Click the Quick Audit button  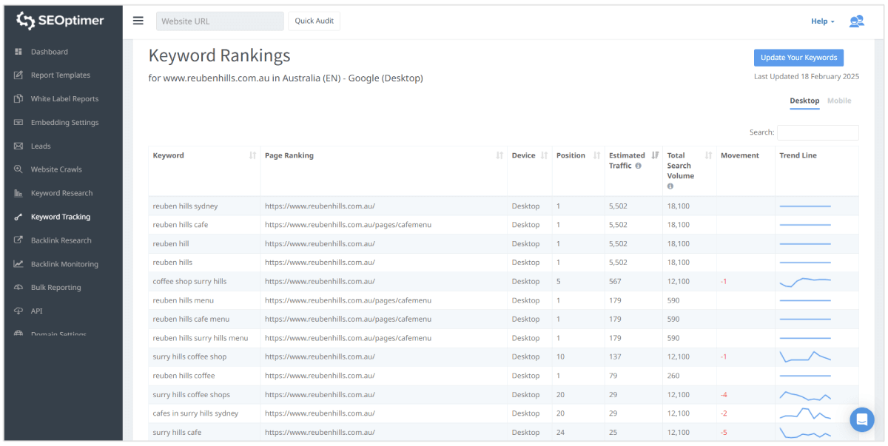[x=314, y=21]
